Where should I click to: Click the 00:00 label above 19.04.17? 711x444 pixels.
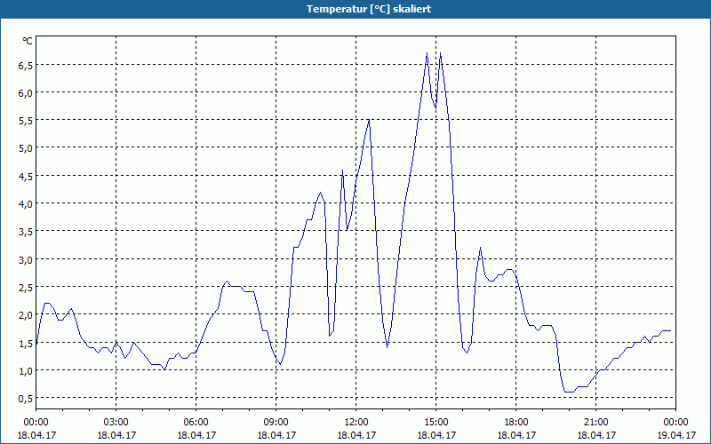coord(676,423)
